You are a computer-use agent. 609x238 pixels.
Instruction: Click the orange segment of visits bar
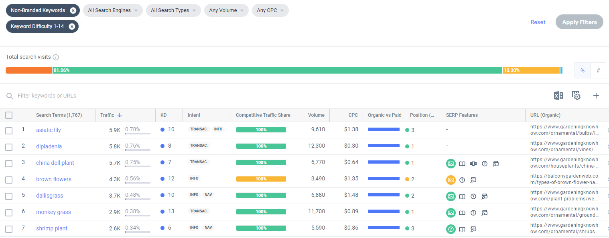[28, 70]
